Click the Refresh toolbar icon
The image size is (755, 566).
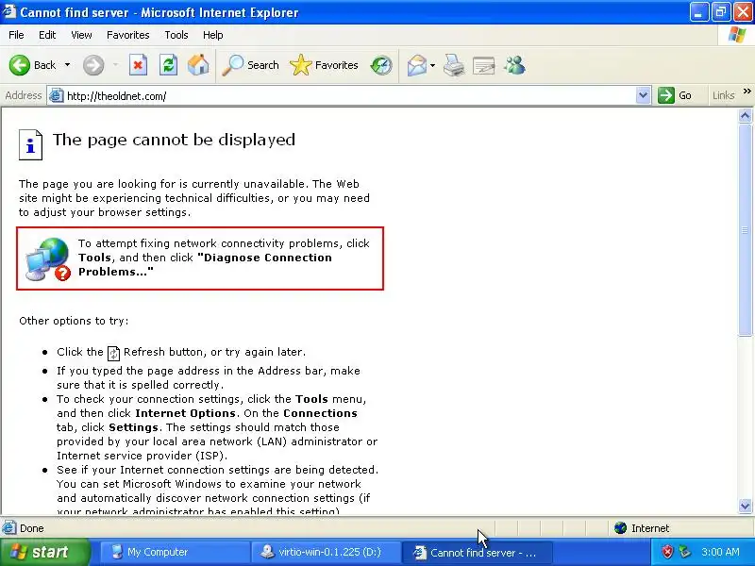[168, 65]
